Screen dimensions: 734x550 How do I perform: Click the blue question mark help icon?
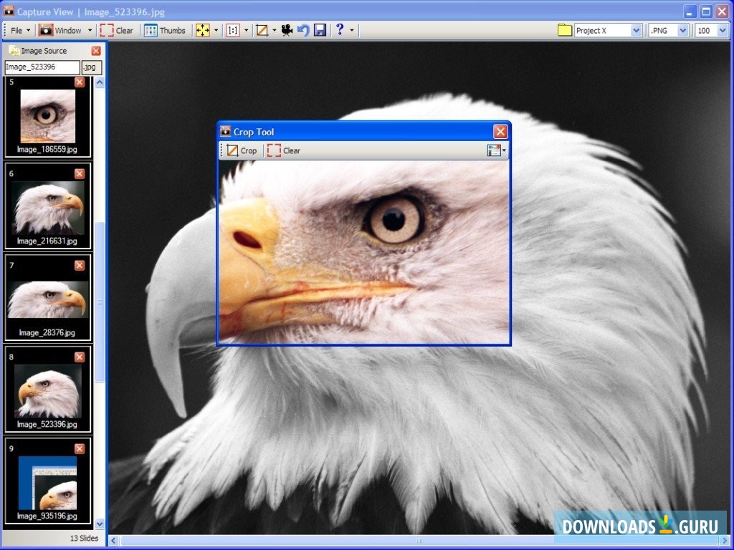(x=340, y=30)
